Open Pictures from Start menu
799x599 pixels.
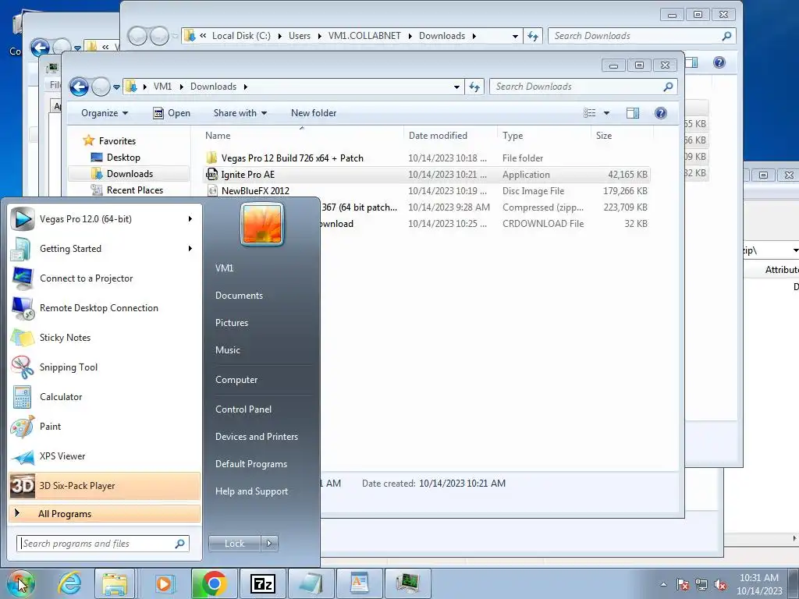(232, 323)
